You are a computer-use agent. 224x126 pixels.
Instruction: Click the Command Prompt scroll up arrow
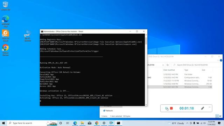[x=146, y=35]
